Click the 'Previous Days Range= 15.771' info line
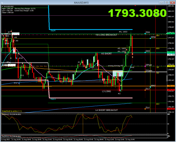Image resolution: width=176 pixels, height=142 pixels. (x=25, y=9)
